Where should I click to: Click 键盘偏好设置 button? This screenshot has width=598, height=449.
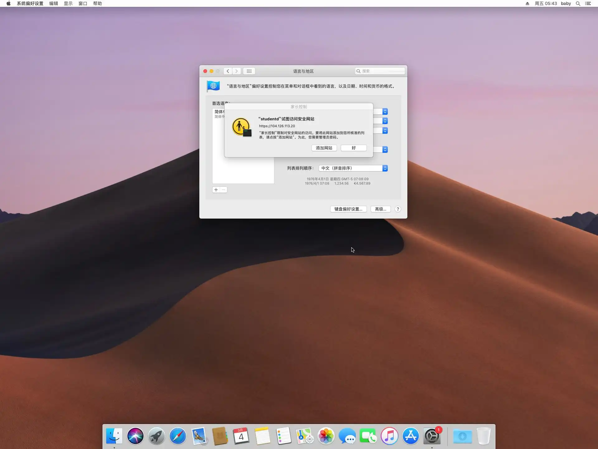click(x=348, y=209)
